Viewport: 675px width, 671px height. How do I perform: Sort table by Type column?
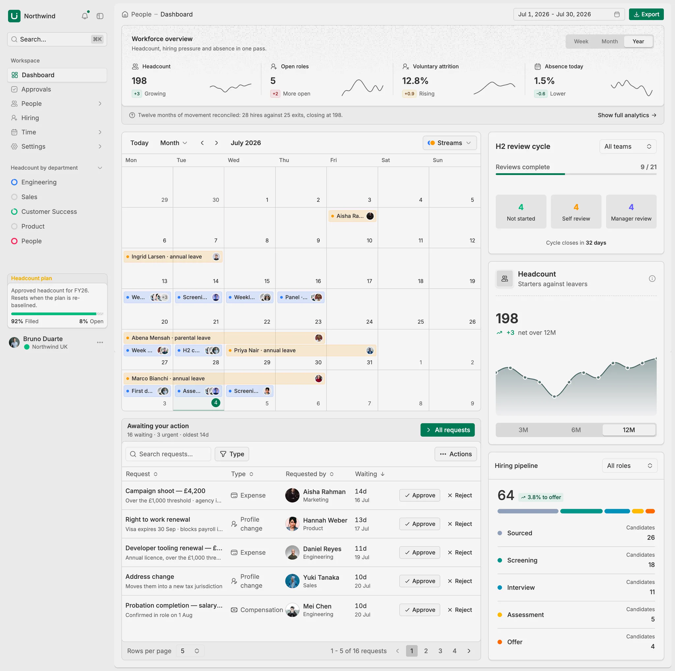(242, 474)
